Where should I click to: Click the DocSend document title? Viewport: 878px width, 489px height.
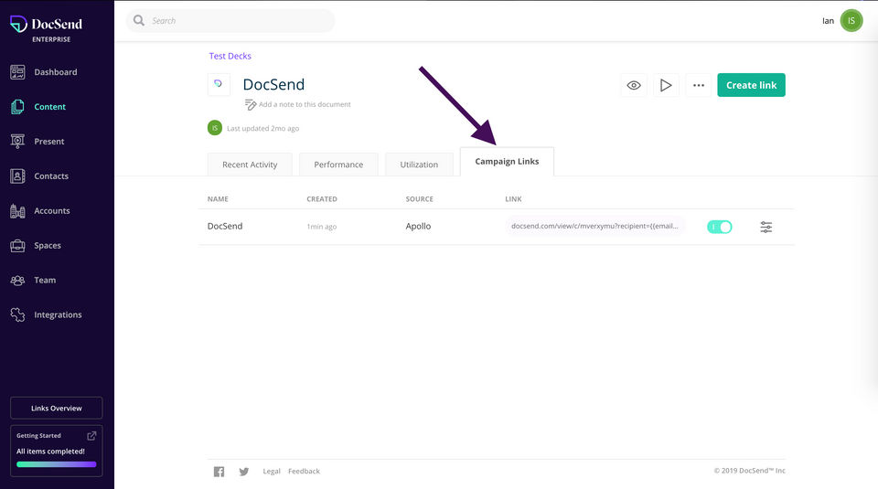coord(273,84)
